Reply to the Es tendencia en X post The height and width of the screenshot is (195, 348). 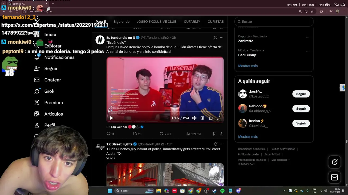coord(108,134)
